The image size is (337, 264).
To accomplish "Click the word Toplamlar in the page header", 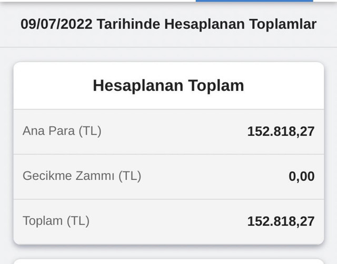I will coord(282,24).
